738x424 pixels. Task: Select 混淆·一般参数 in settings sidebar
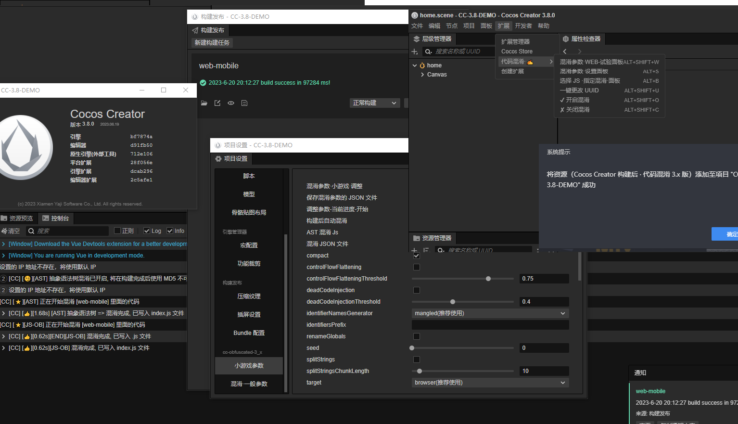[249, 384]
